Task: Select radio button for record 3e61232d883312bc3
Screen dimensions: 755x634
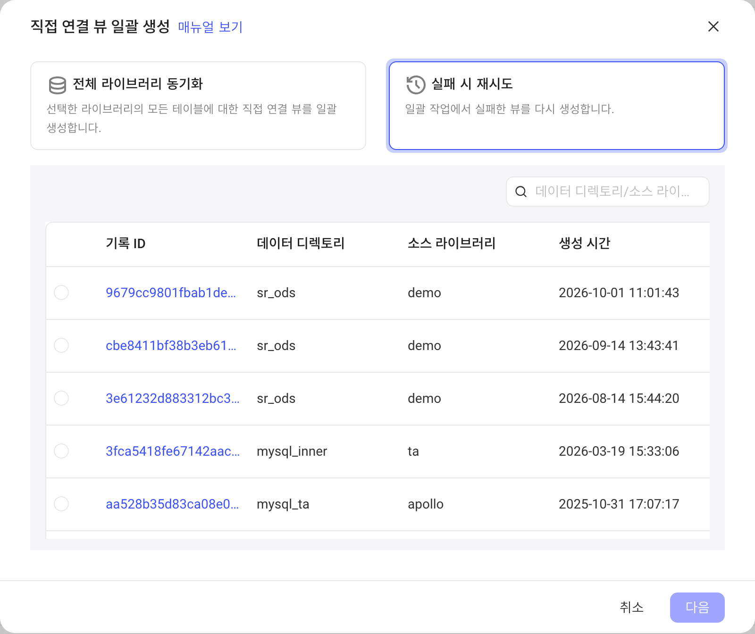Action: pyautogui.click(x=61, y=398)
